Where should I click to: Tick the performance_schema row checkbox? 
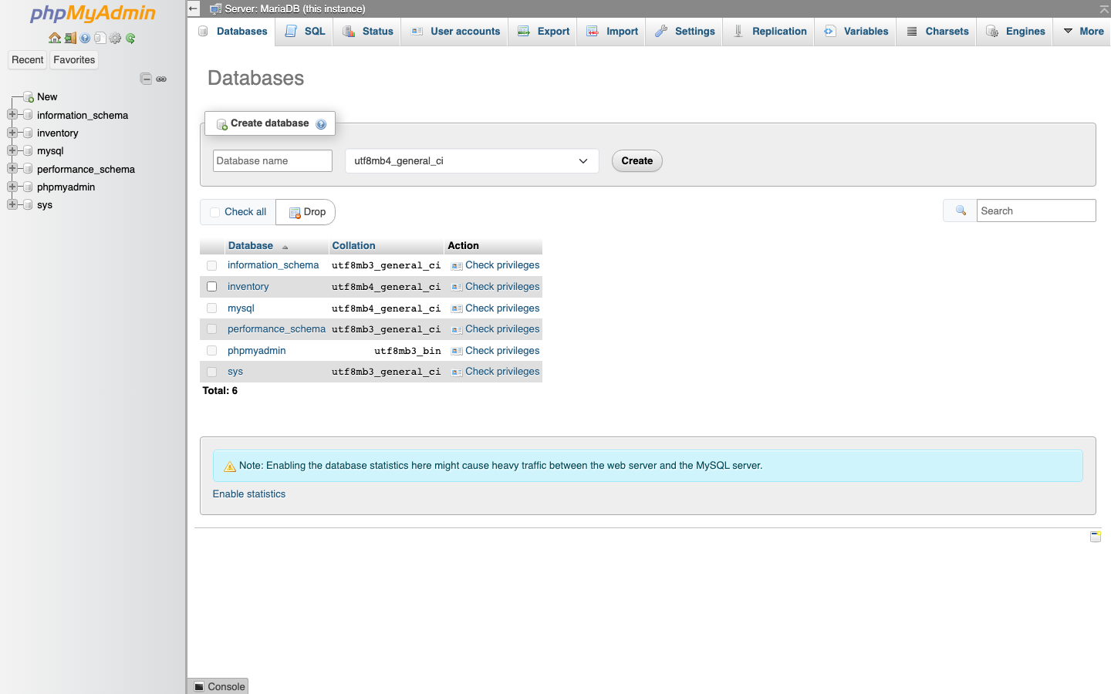211,329
